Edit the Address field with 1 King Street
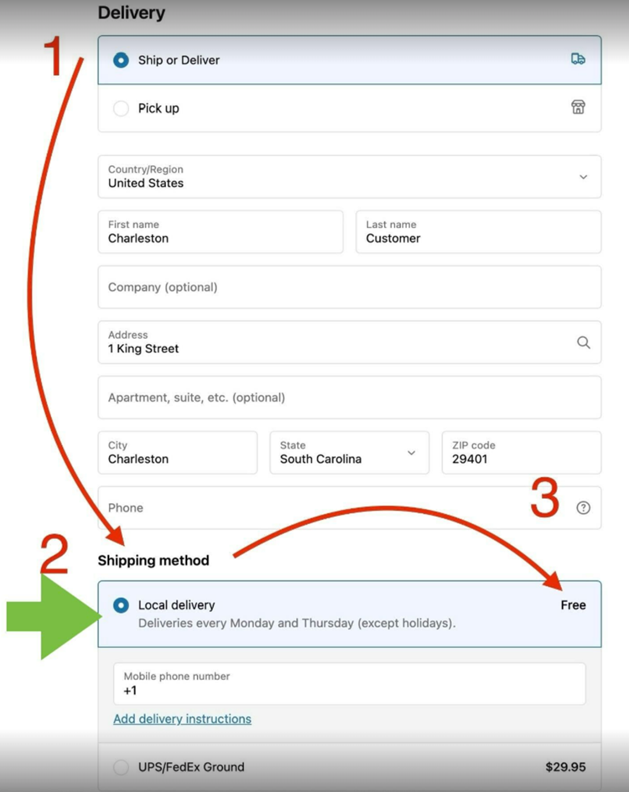Screen dimensions: 629x792 point(333,343)
